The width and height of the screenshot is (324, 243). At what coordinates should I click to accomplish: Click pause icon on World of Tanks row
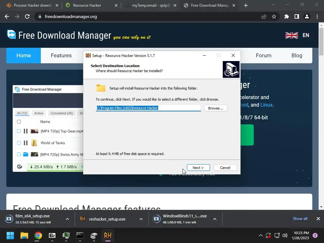(26, 143)
